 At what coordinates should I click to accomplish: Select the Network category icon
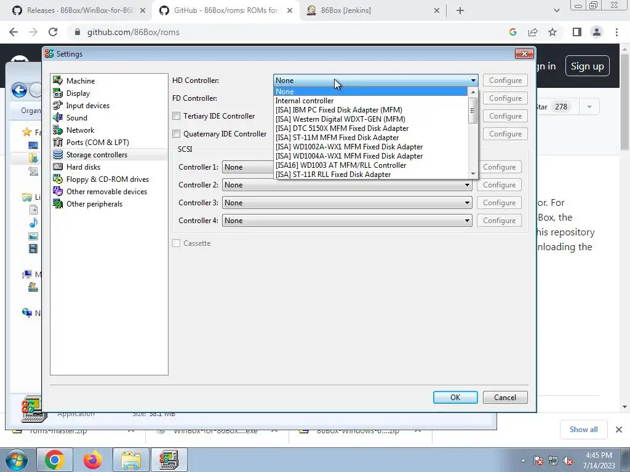click(x=58, y=130)
